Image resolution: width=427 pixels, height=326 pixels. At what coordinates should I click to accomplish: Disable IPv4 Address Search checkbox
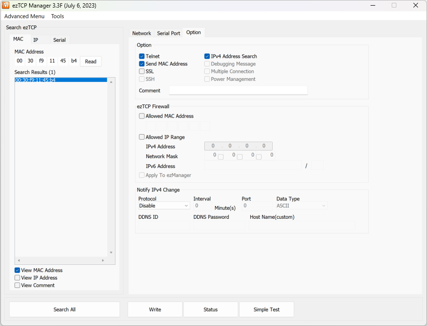pyautogui.click(x=207, y=56)
